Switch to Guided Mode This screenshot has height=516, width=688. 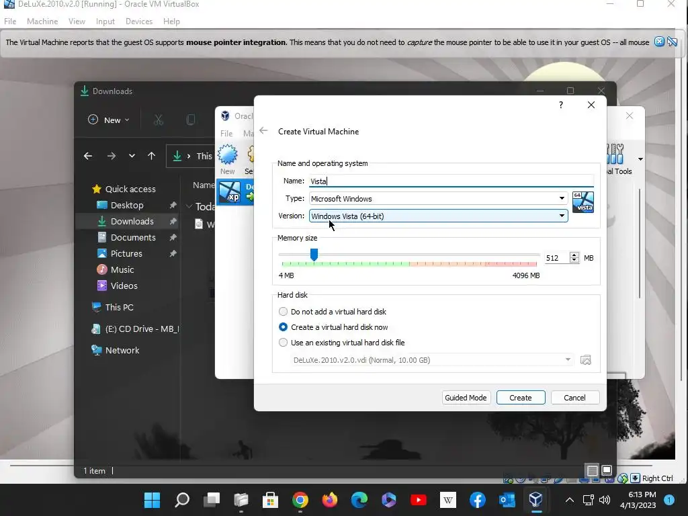coord(466,398)
